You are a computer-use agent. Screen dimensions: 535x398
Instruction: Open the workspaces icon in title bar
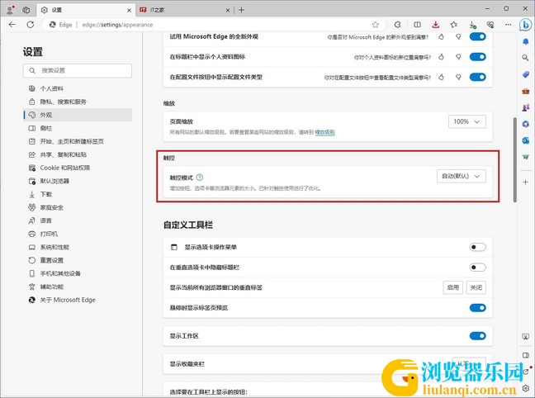[26, 10]
